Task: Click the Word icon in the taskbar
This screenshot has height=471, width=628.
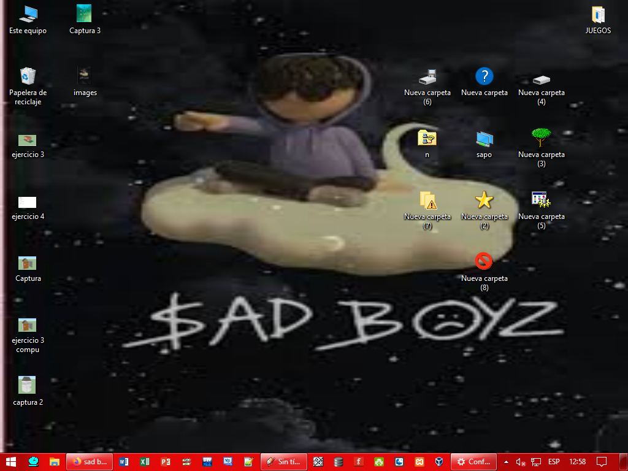Action: [124, 462]
